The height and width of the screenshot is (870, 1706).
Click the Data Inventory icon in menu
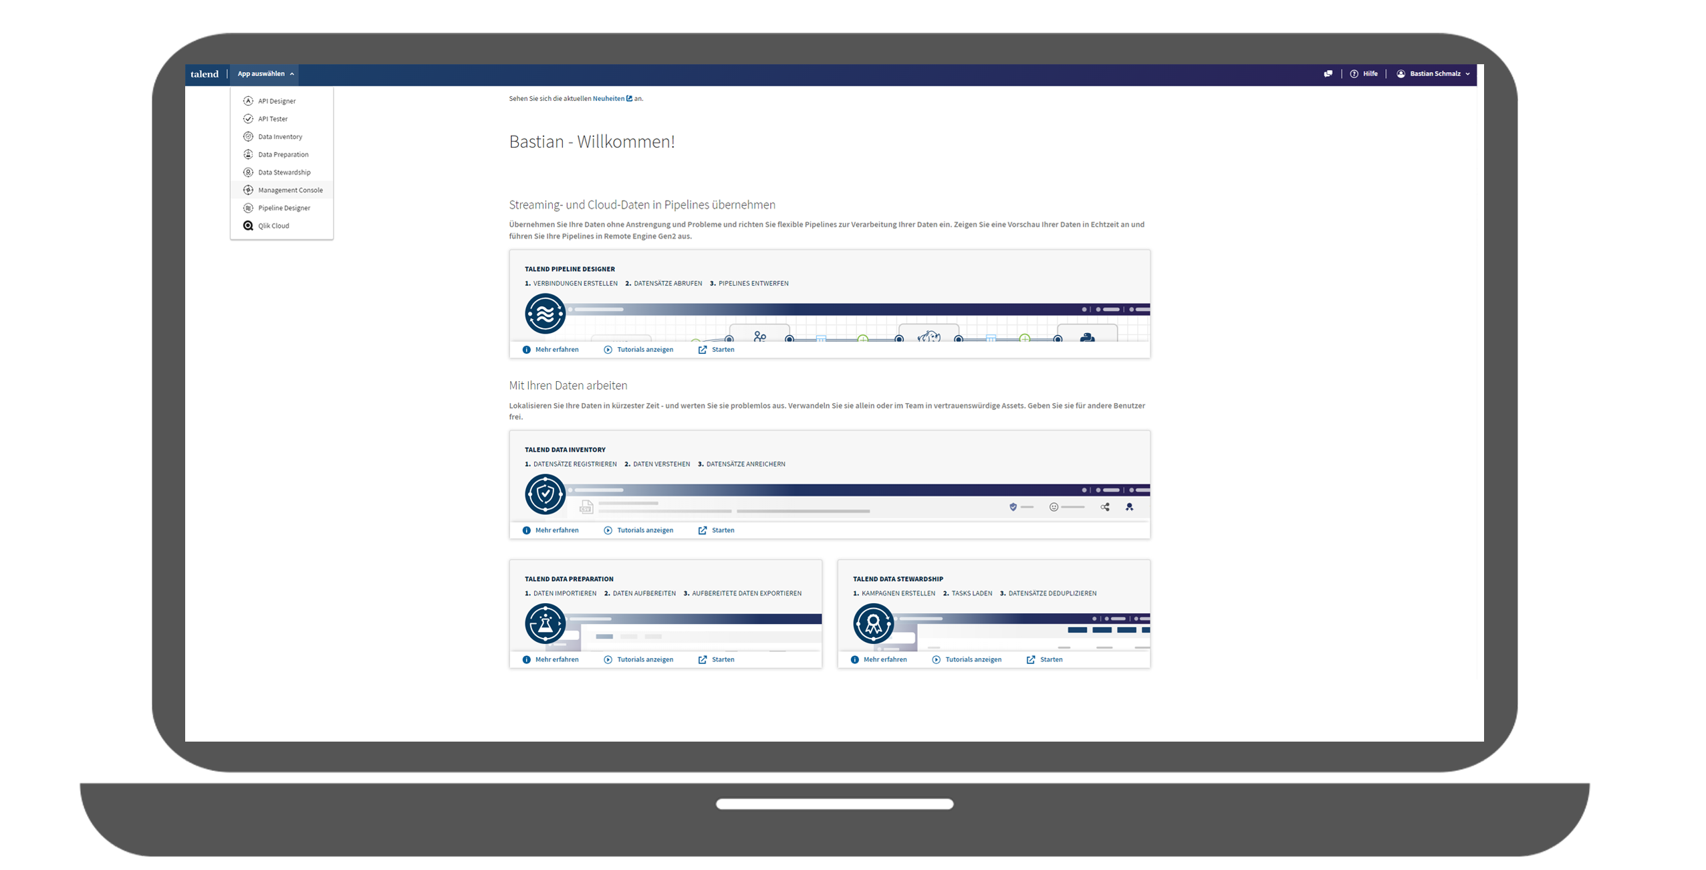pyautogui.click(x=247, y=136)
